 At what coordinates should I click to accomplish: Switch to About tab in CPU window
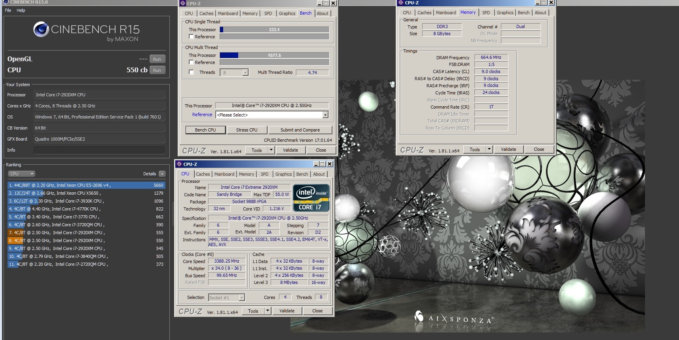pyautogui.click(x=319, y=174)
